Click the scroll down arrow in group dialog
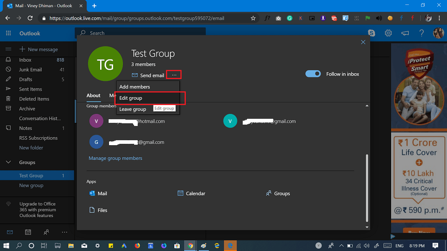 (x=367, y=227)
